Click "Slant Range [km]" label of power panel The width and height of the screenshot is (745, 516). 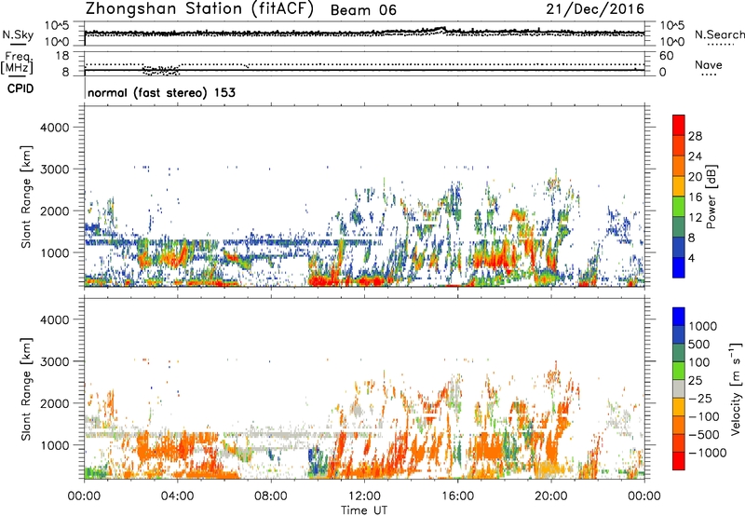tap(26, 197)
